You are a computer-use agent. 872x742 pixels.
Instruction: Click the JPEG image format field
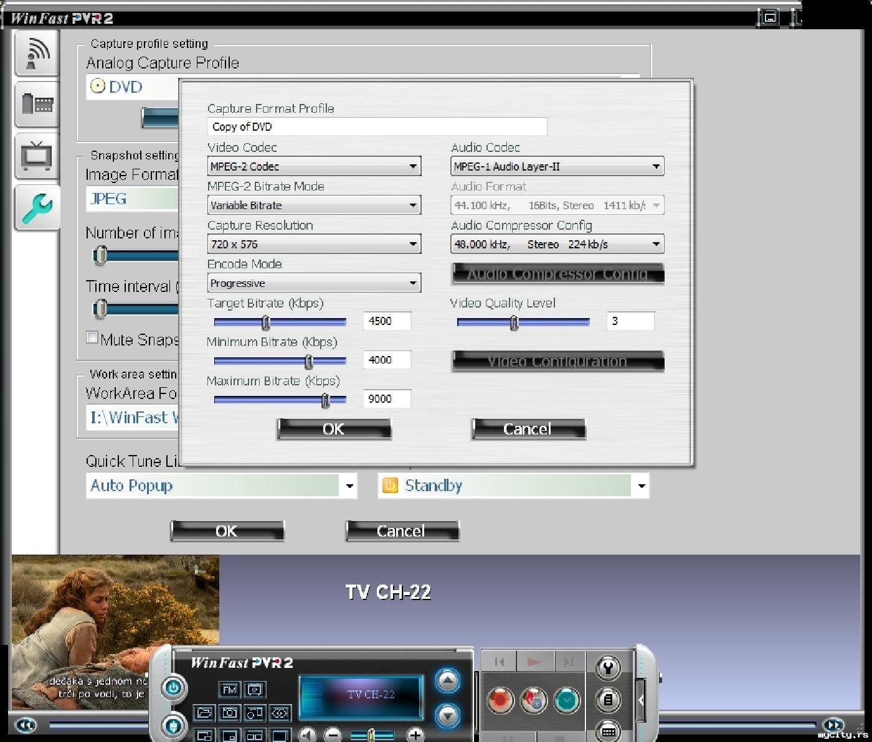[x=133, y=199]
